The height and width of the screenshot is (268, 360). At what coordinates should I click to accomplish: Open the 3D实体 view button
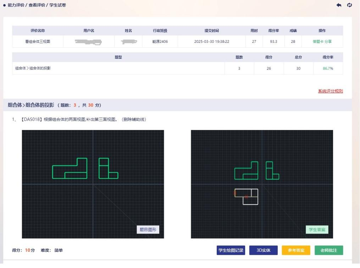(x=263, y=250)
